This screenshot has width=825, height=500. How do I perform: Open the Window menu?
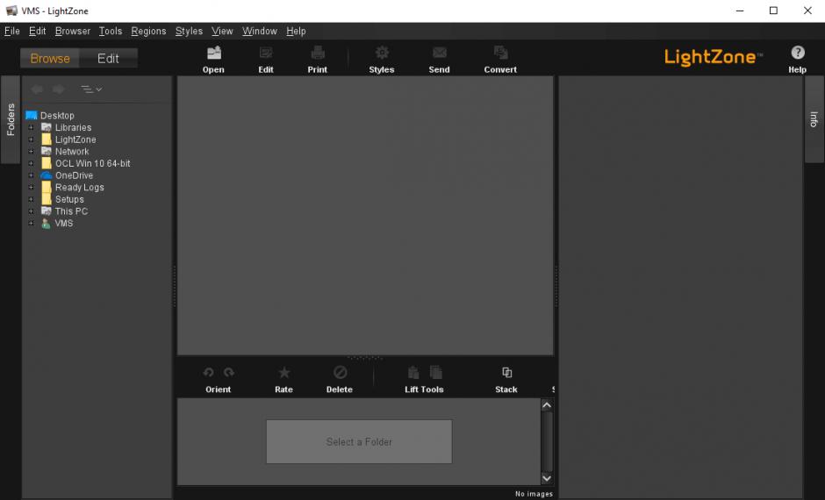pos(260,31)
